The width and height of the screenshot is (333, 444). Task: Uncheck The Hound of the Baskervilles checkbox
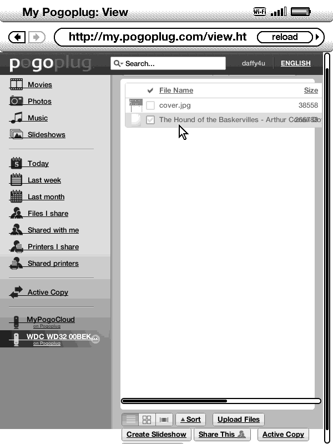click(150, 119)
